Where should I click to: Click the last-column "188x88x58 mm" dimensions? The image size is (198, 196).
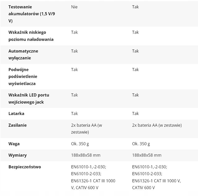click(x=147, y=155)
